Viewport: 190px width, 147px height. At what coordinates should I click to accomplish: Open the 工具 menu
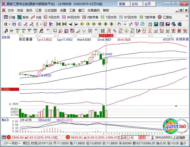tap(72, 11)
